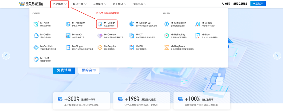The height and width of the screenshot is (111, 283).
Task: Expand the 应用案例 dropdown menu
Action: click(x=100, y=4)
